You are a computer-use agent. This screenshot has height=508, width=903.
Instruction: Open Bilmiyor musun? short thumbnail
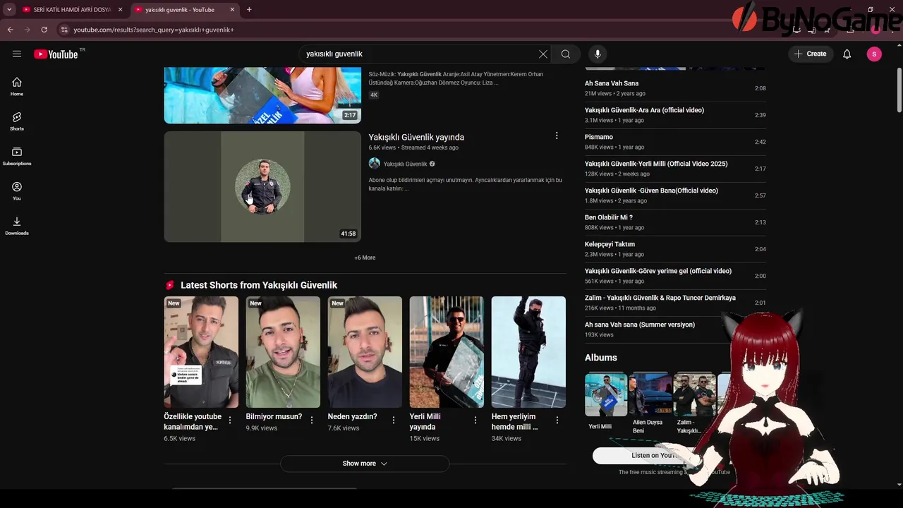(283, 352)
